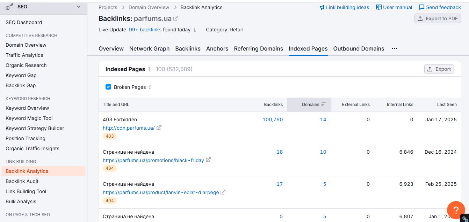Click the 404 badge under black-friday URL

coord(110,168)
